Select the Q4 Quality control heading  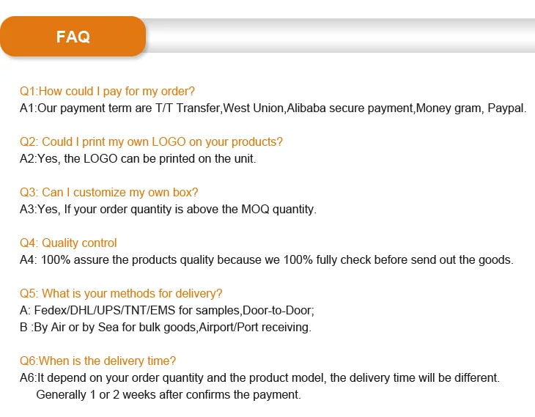pyautogui.click(x=68, y=243)
